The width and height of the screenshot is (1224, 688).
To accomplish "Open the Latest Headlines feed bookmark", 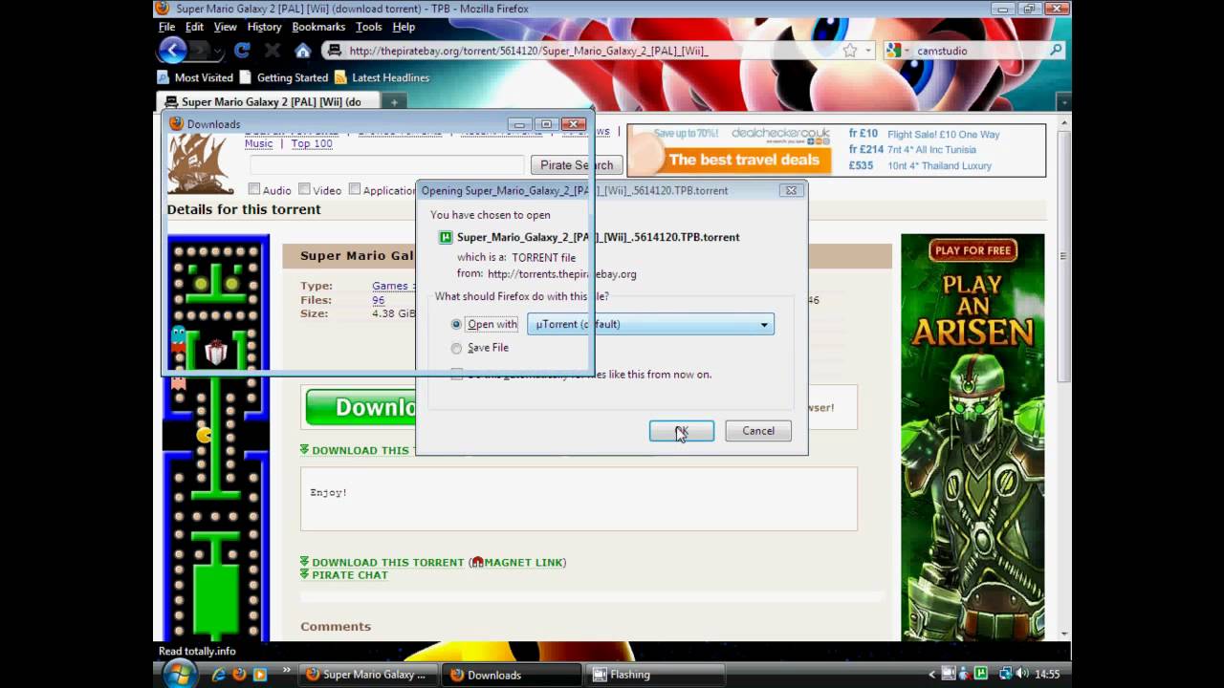I will pos(382,77).
